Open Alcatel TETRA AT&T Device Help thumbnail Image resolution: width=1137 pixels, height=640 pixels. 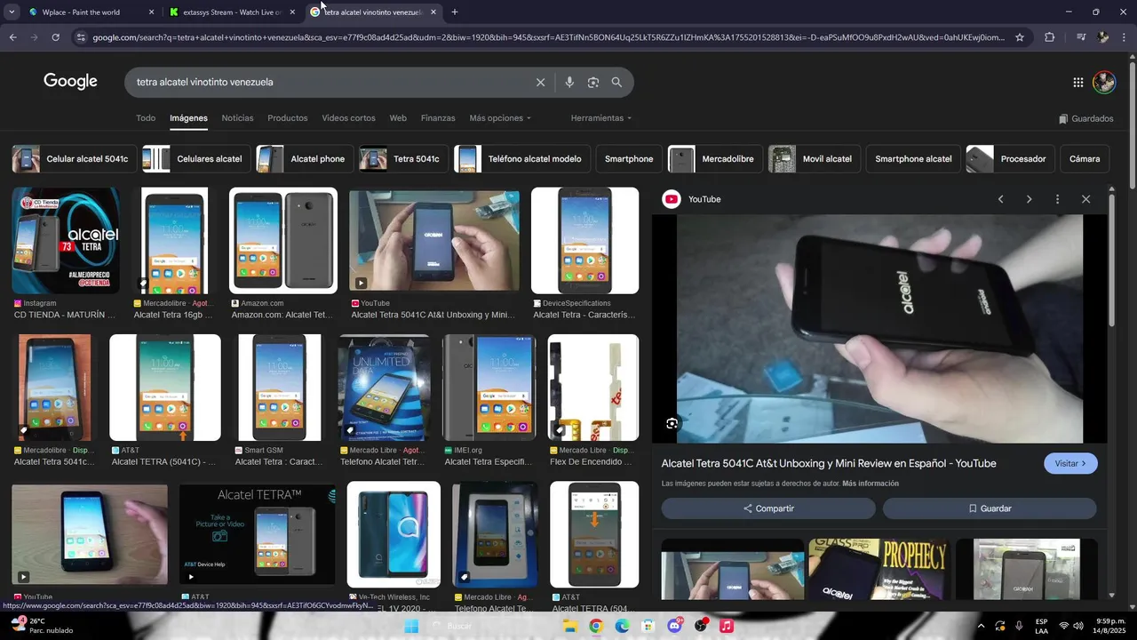coord(258,534)
